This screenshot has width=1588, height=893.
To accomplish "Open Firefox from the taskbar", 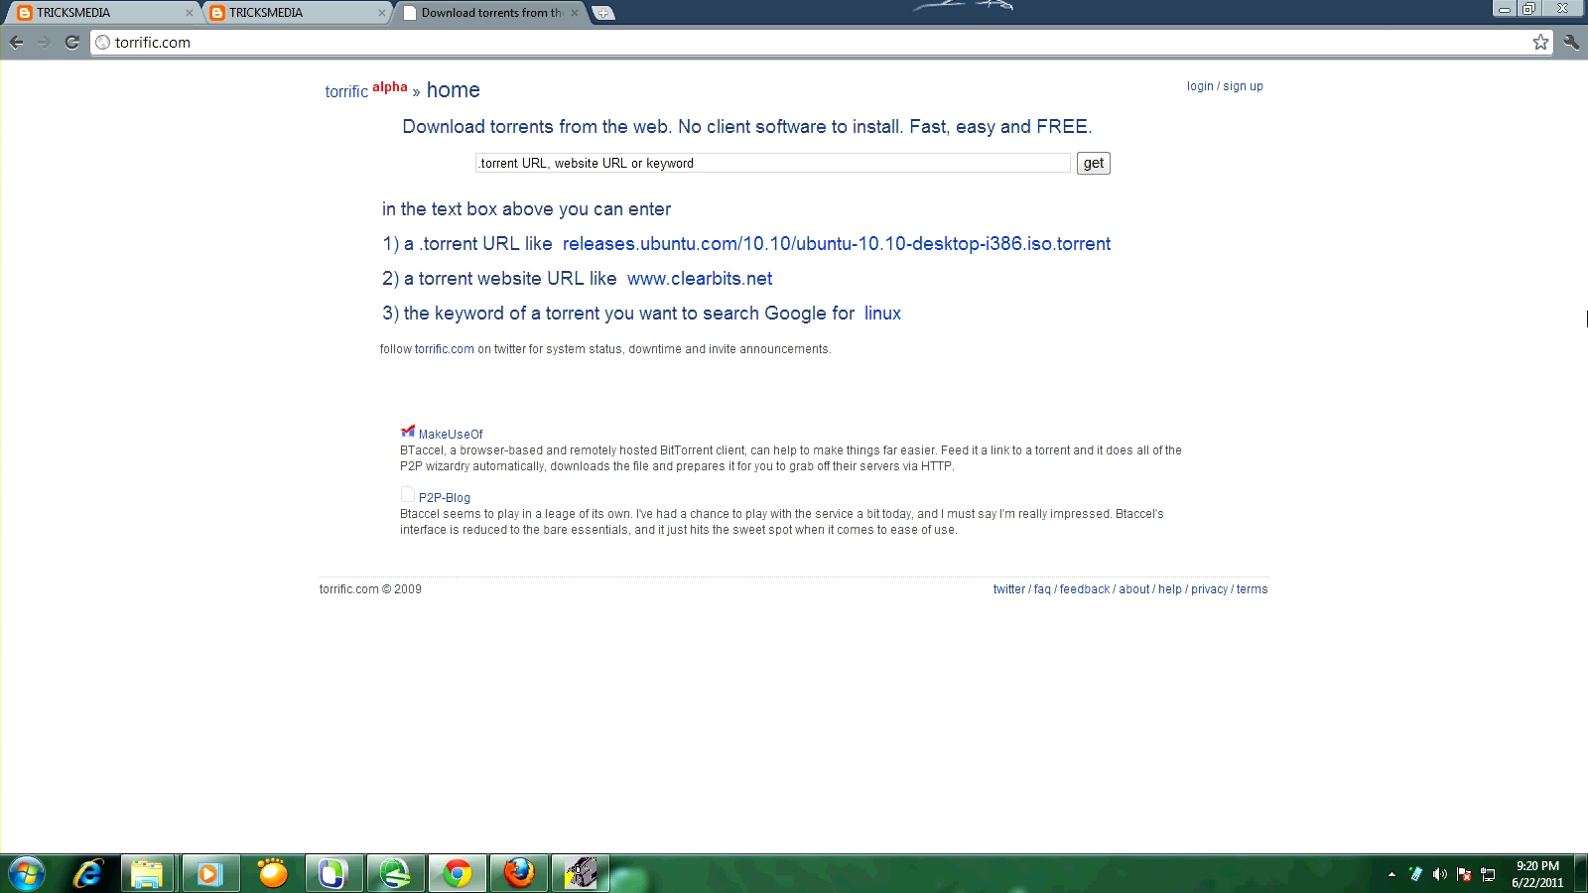I will [518, 874].
